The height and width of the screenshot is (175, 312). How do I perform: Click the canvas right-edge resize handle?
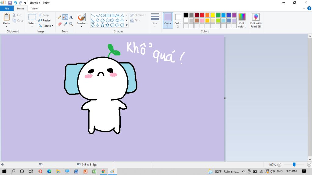[x=225, y=98]
